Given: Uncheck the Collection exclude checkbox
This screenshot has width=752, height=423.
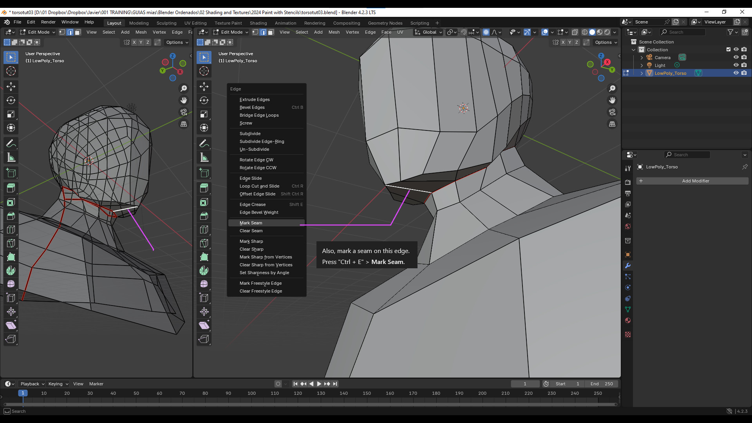Looking at the screenshot, I should [728, 49].
